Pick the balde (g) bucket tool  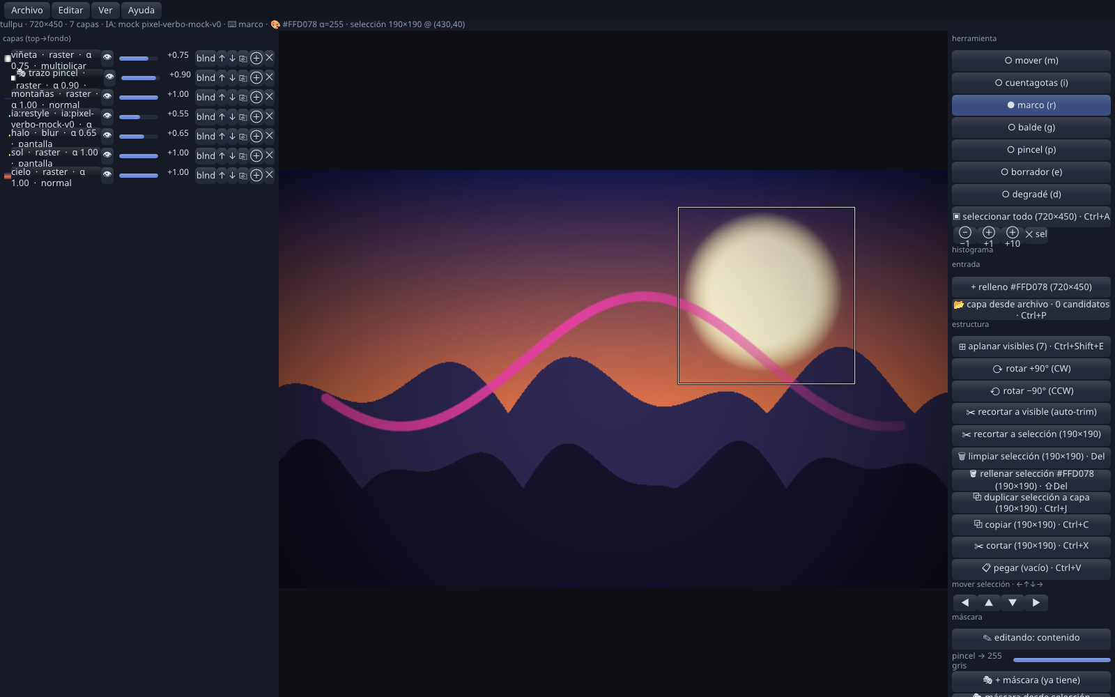1031,128
